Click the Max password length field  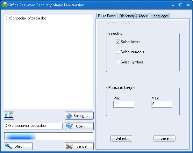click(162, 104)
